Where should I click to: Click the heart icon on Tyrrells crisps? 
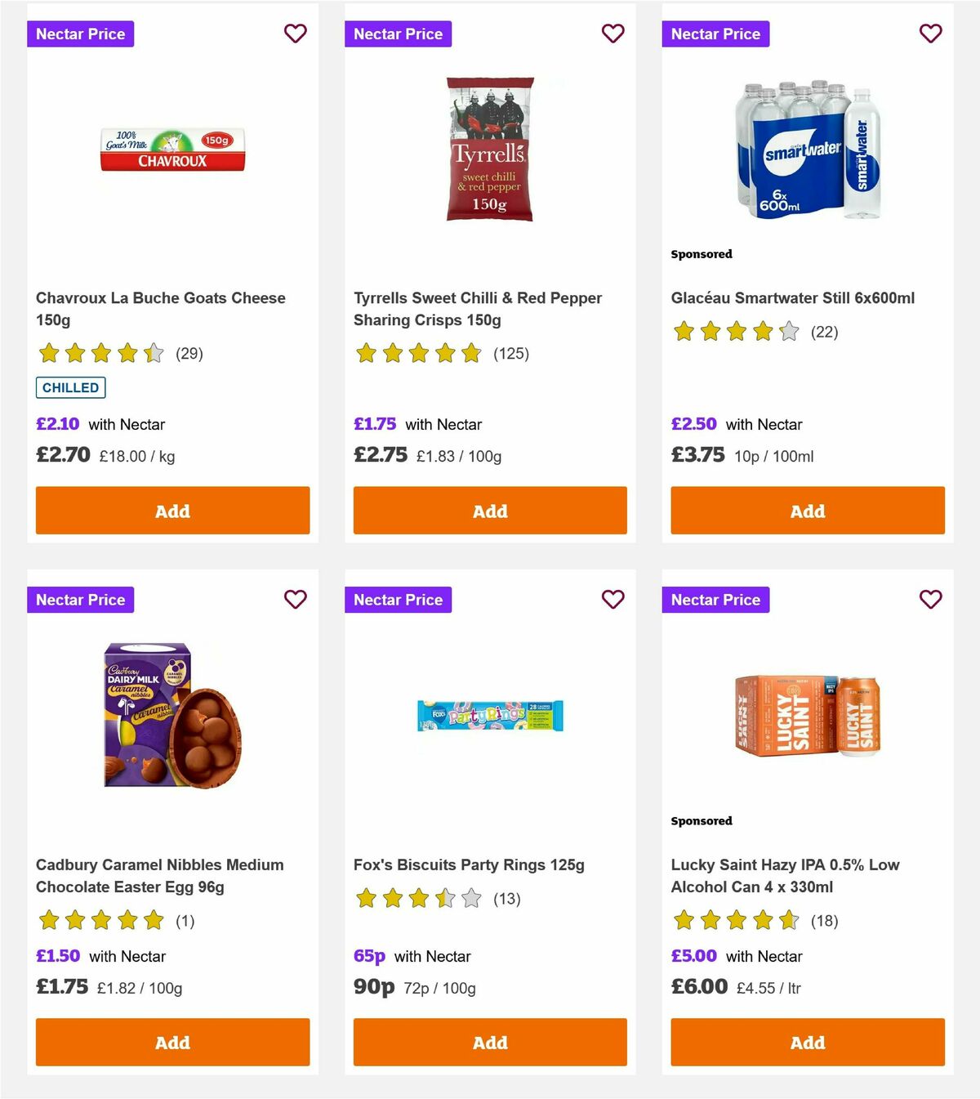pyautogui.click(x=612, y=34)
